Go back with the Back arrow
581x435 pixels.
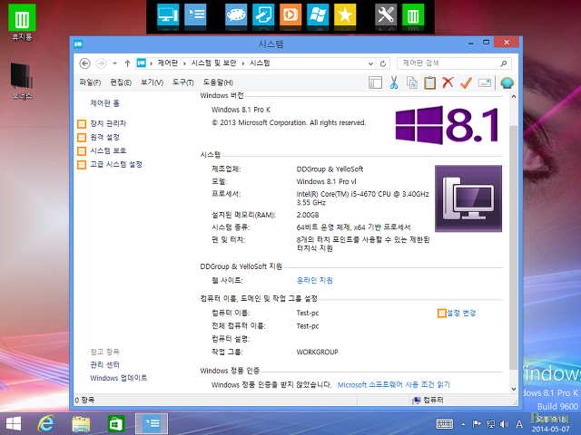(x=84, y=63)
